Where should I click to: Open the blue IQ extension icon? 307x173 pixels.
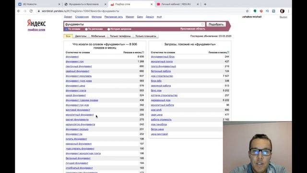267,11
